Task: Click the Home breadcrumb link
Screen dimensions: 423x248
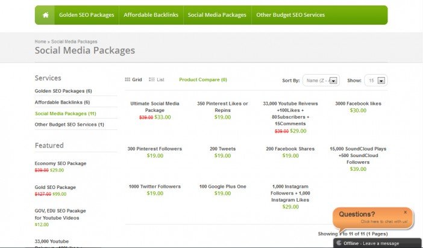Action: pos(40,42)
